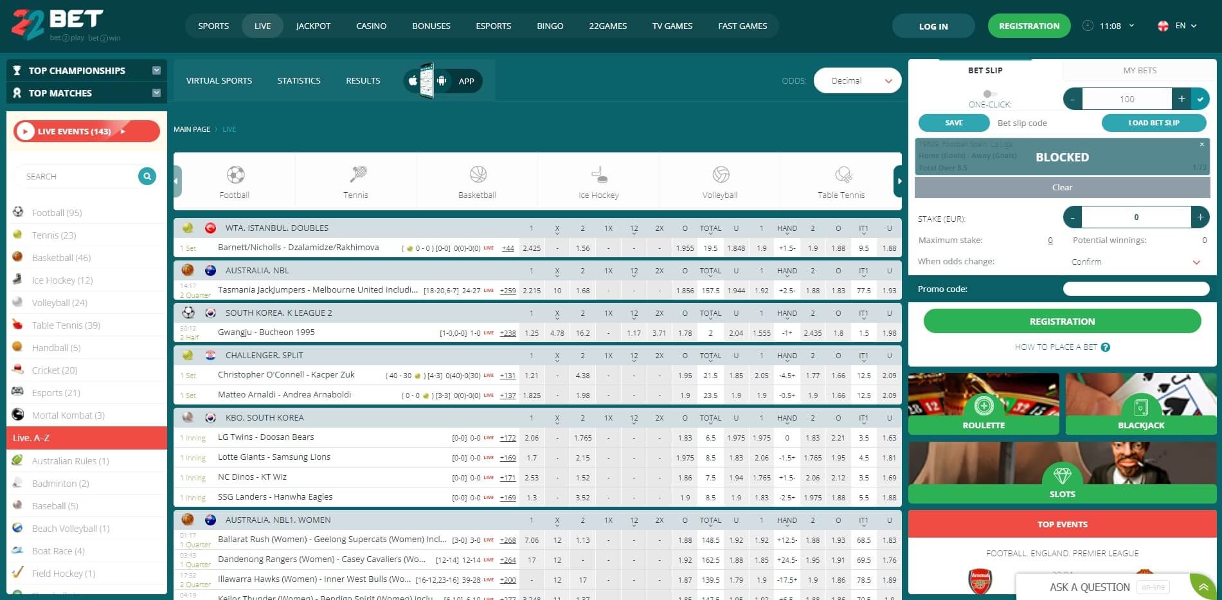Click the help icon next to HOW TO PLACE A BET

1106,347
